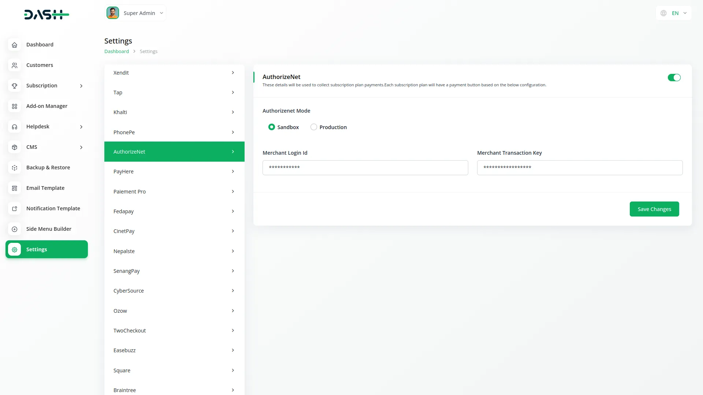Open the Dashboard breadcrumb link
The height and width of the screenshot is (395, 703).
point(116,51)
